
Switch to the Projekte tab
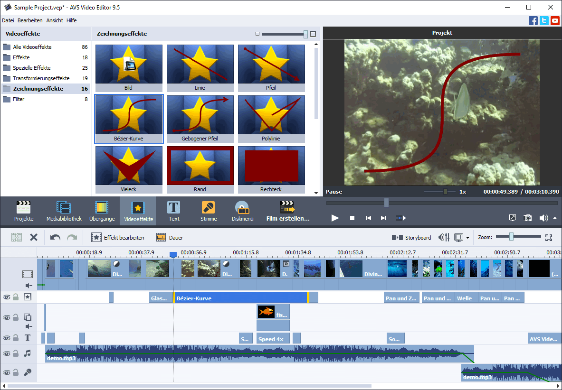click(x=24, y=211)
